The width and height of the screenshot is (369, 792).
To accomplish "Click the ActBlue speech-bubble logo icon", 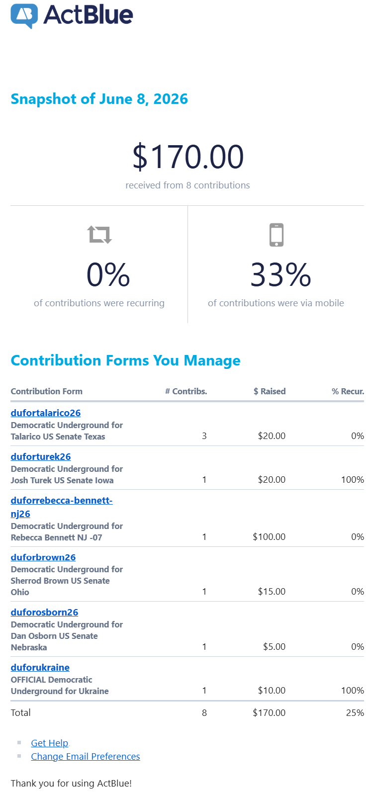I will (x=24, y=16).
